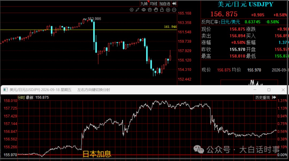289x161 pixels.
Task: Click the 日元/美元 reverse rate link
Action: coord(230,22)
